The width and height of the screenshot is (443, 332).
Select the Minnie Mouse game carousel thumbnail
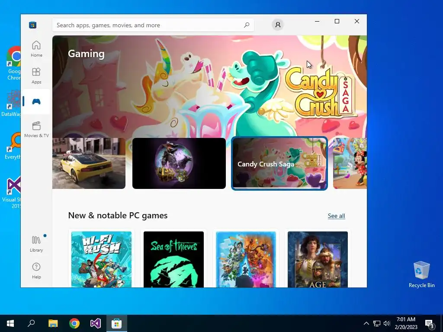[350, 163]
